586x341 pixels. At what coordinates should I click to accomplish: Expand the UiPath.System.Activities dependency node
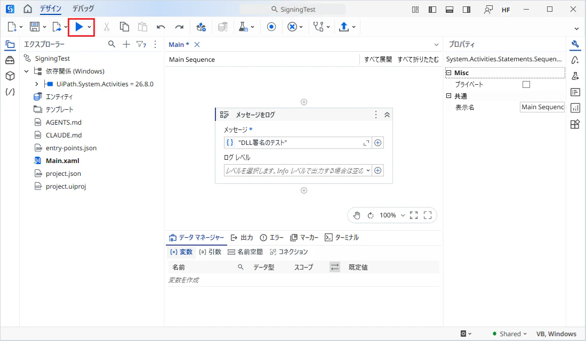click(x=37, y=84)
